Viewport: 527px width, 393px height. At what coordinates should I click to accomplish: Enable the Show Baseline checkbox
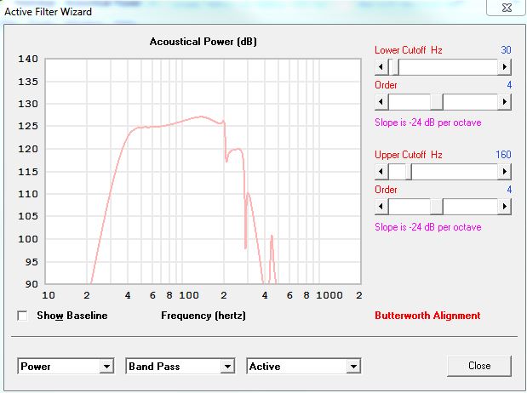[22, 316]
